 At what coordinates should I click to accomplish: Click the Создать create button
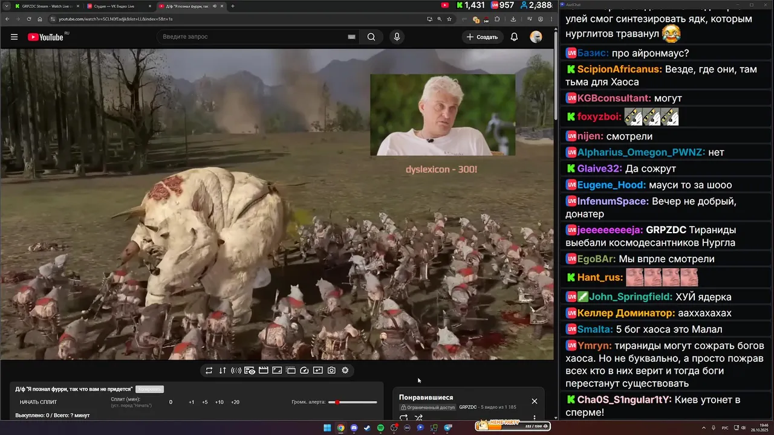[x=482, y=37]
